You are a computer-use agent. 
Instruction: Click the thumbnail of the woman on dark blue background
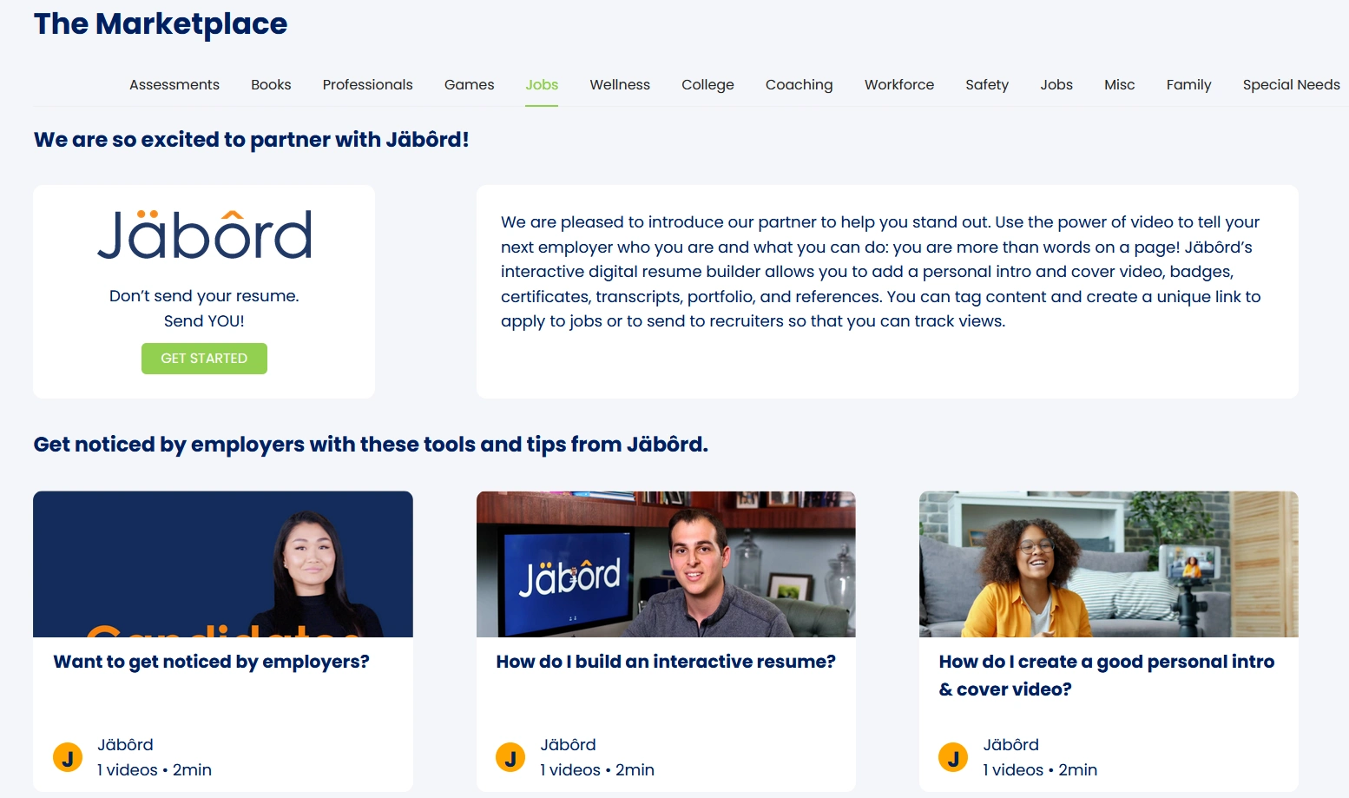pyautogui.click(x=223, y=564)
